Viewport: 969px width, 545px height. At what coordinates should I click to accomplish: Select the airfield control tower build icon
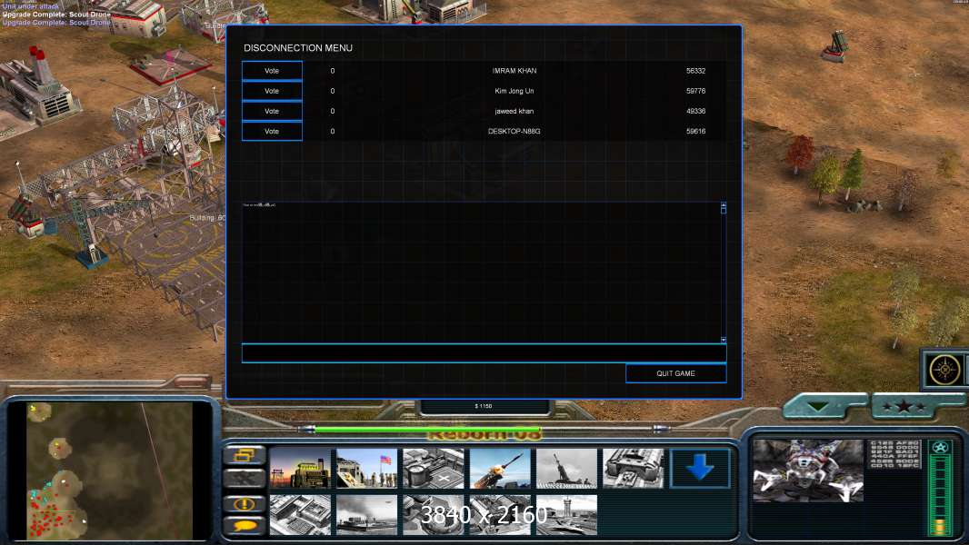[566, 515]
